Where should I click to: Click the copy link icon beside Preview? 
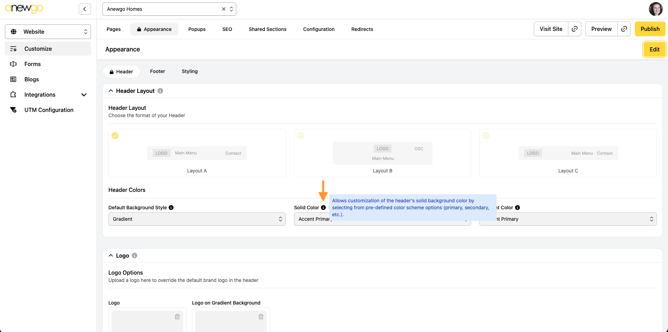coord(624,29)
